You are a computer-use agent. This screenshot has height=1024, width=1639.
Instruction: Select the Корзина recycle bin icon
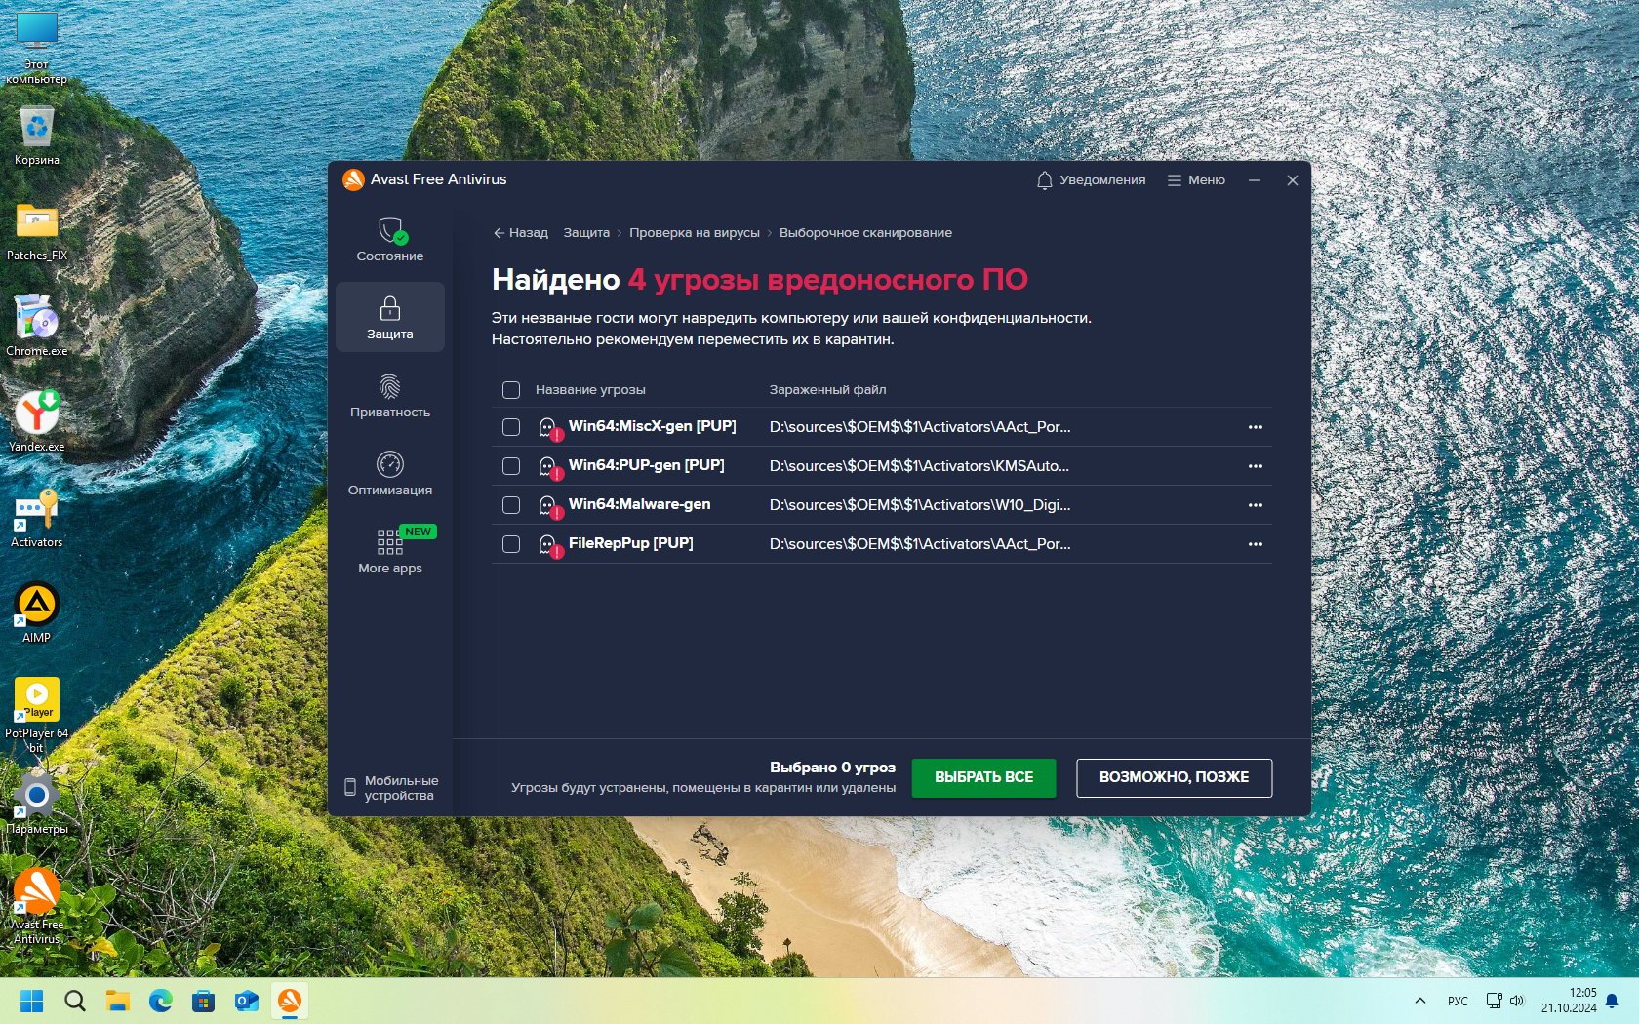(37, 136)
